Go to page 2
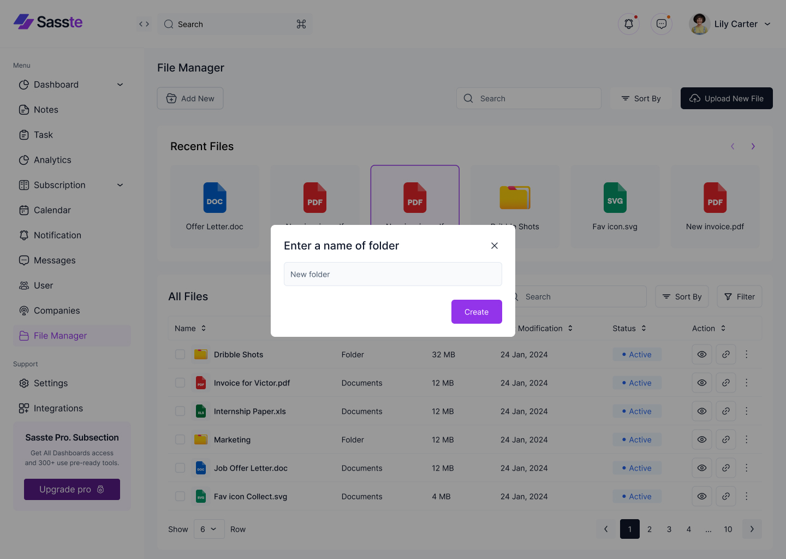The width and height of the screenshot is (786, 559). point(650,529)
